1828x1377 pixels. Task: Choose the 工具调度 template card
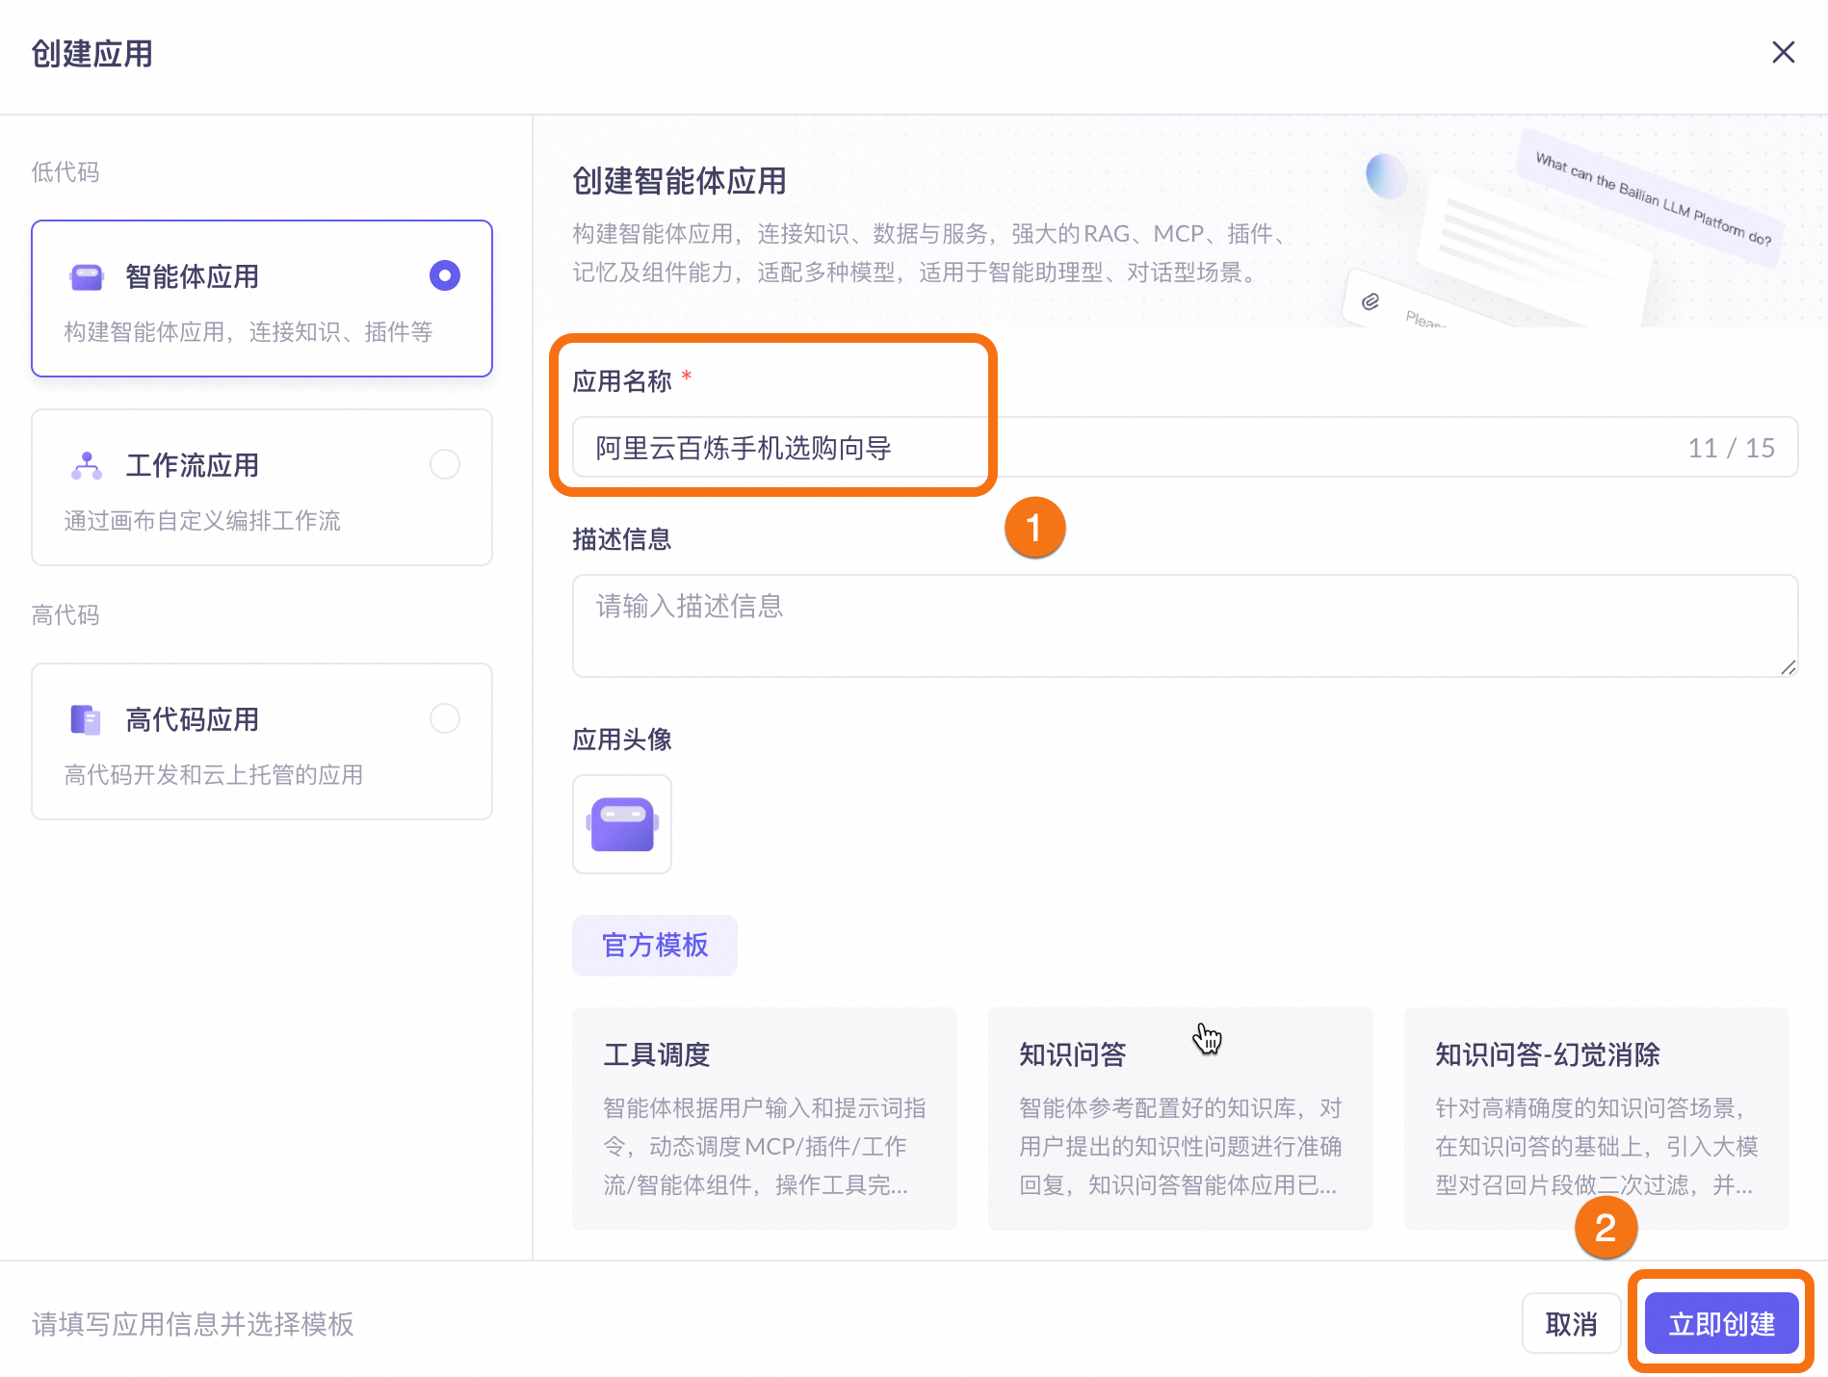coord(765,1118)
